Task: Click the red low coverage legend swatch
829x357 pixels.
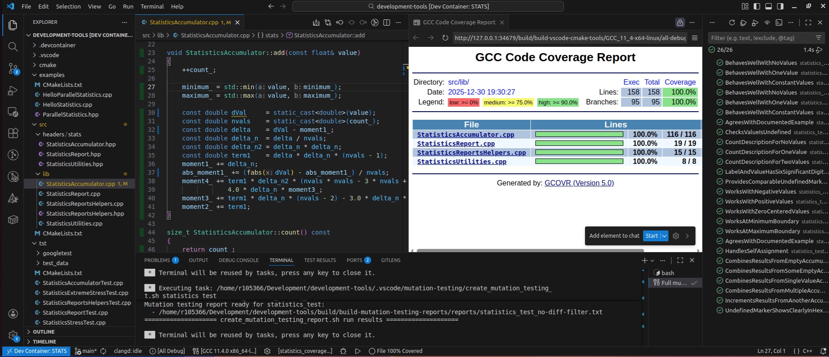Action: (x=464, y=103)
